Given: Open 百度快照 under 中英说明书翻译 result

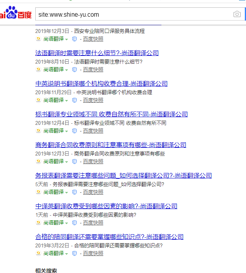Looking at the screenshot, I should click(x=93, y=100).
